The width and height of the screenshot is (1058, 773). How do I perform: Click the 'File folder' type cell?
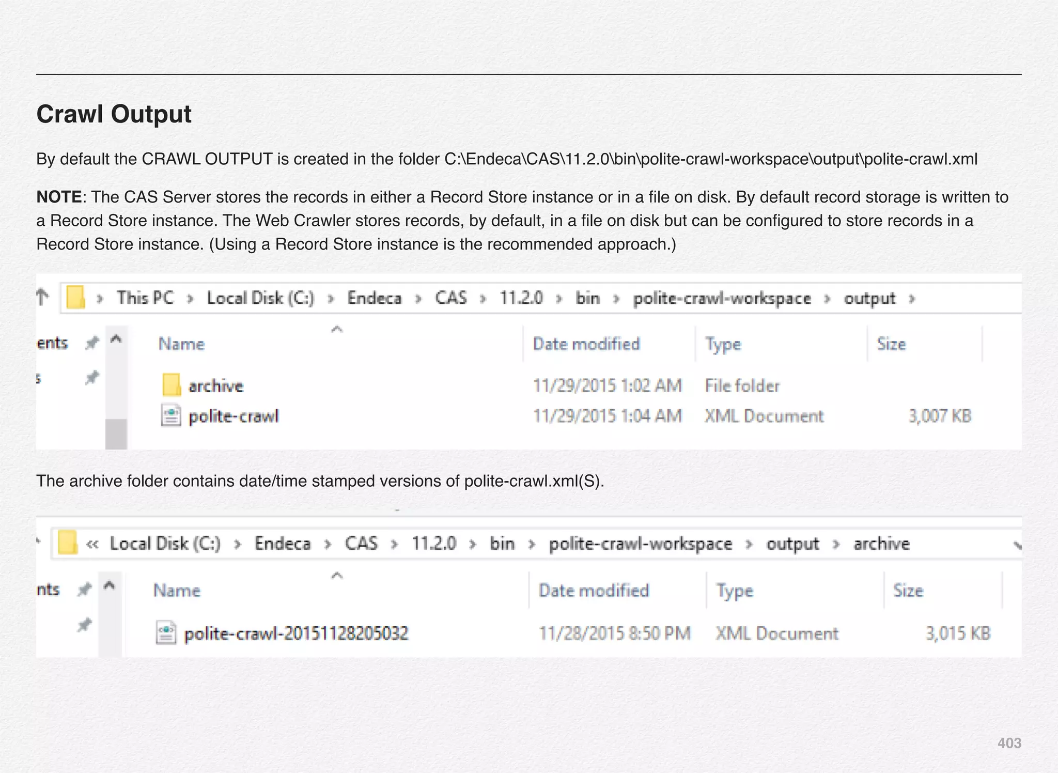coord(742,385)
